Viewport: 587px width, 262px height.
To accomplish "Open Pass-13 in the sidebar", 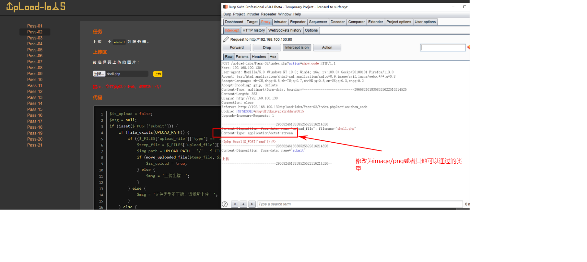I will coord(35,97).
